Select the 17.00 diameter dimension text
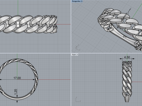 coord(17,78)
